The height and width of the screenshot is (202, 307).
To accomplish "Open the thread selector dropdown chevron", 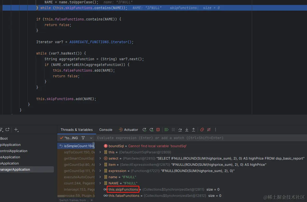I will pos(91,138).
